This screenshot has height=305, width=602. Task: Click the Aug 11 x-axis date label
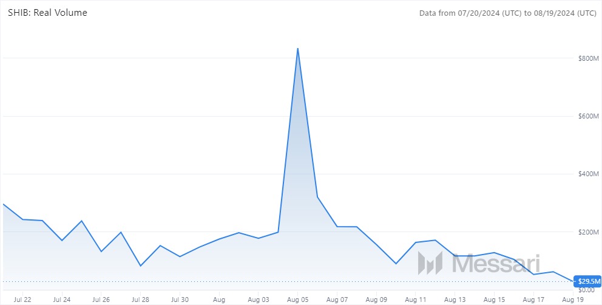[x=416, y=300]
